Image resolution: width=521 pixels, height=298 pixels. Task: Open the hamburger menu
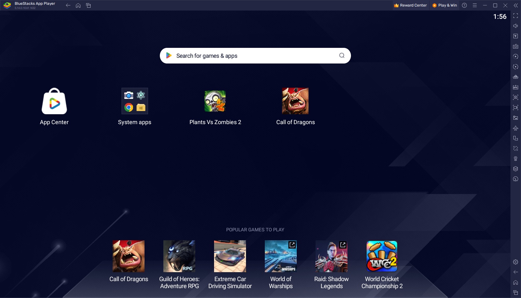coord(474,5)
